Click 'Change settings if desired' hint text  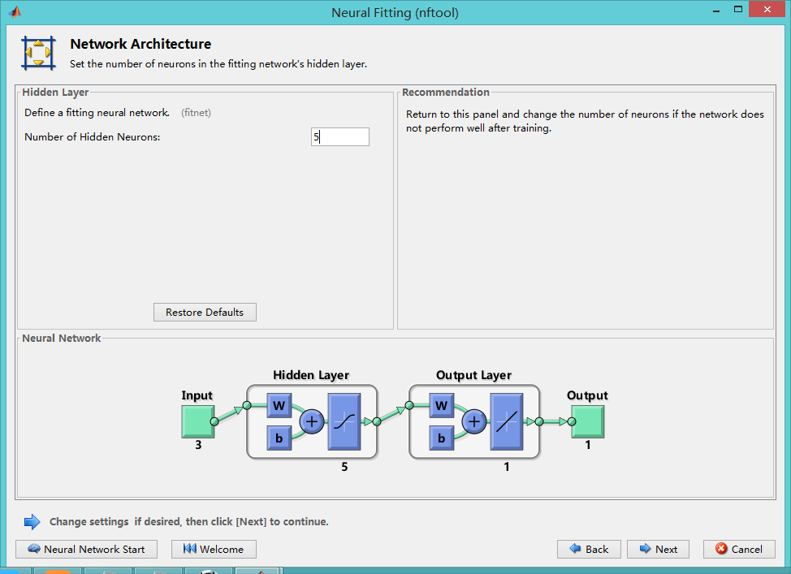[188, 521]
